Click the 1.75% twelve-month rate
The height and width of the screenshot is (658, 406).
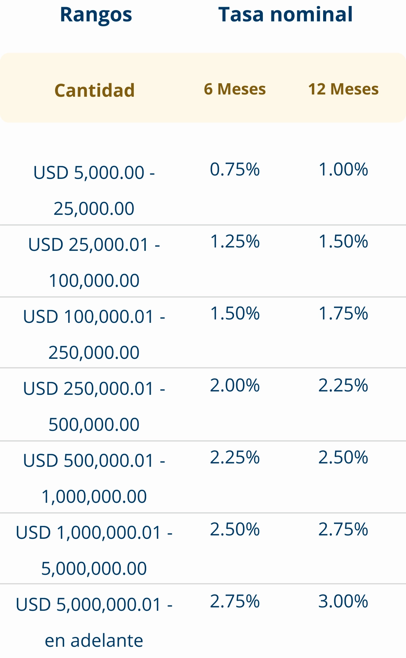click(x=343, y=313)
